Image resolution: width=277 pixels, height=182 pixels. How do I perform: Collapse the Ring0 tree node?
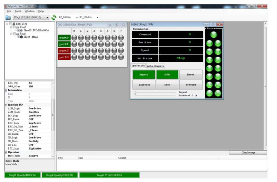coord(11,27)
